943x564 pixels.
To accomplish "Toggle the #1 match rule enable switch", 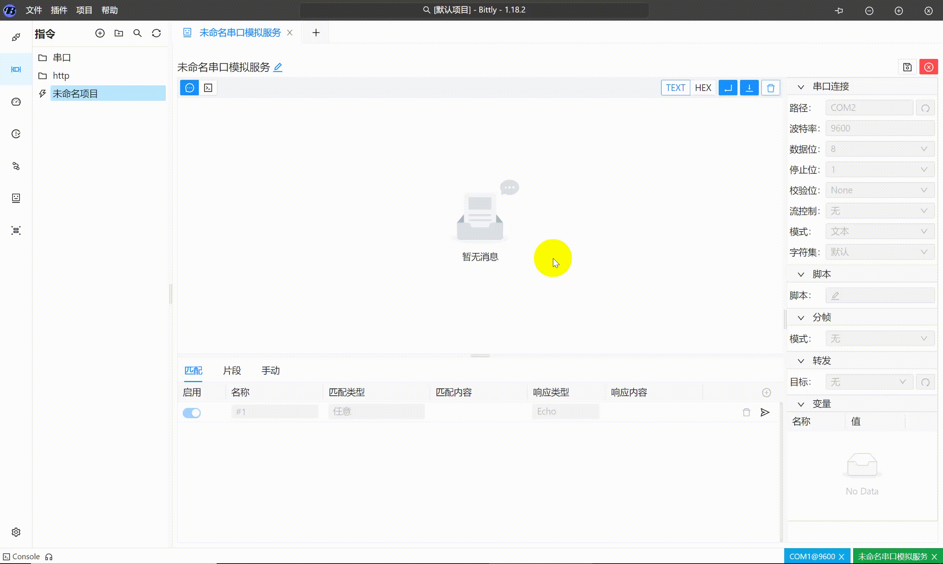I will point(192,412).
